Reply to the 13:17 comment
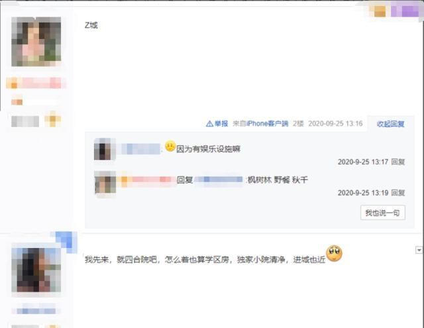 coord(398,162)
